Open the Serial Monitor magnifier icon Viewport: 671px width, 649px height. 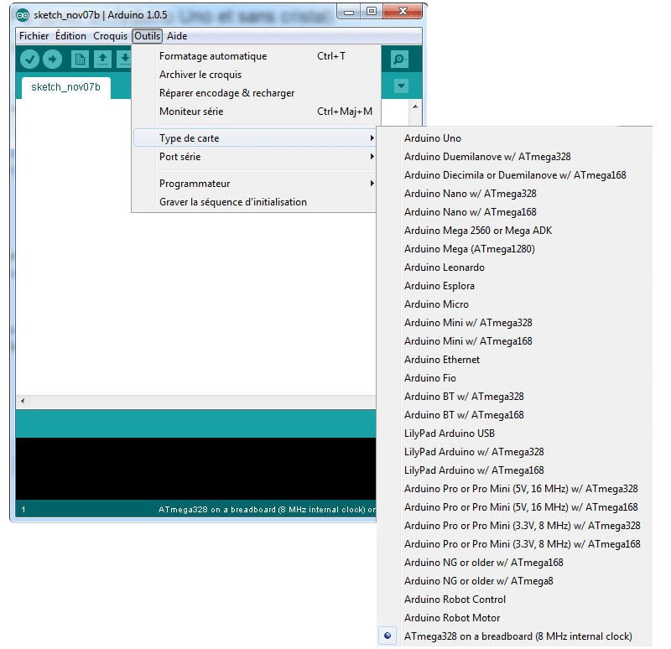pyautogui.click(x=400, y=59)
